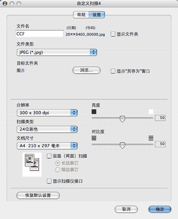The image size is (178, 219).
Task: Click the 亮度 slider handle
Action: pyautogui.click(x=122, y=119)
